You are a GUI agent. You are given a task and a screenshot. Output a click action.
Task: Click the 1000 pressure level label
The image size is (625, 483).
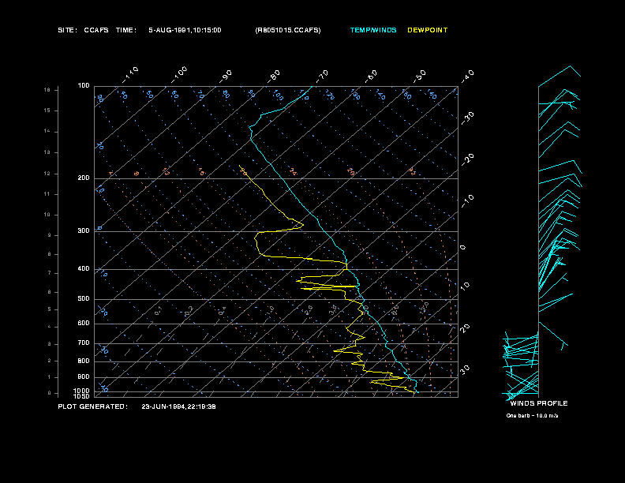tap(82, 391)
